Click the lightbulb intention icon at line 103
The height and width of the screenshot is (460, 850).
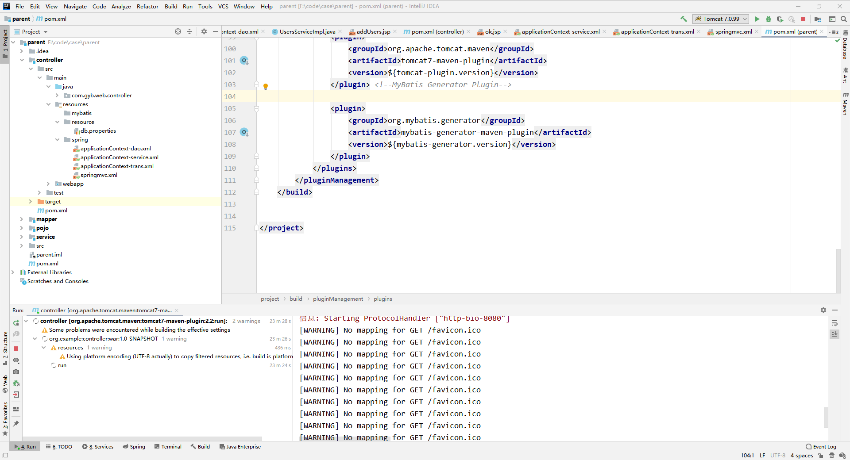point(266,87)
